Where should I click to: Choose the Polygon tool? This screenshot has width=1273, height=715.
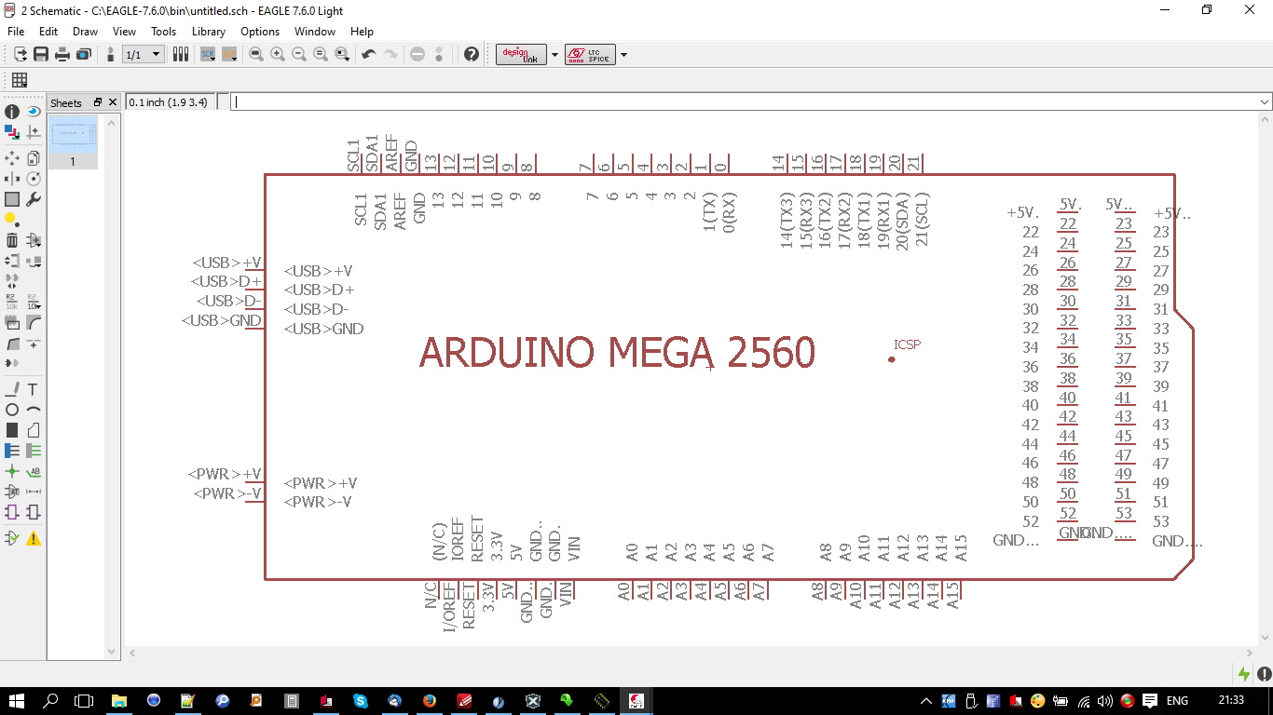(x=34, y=430)
